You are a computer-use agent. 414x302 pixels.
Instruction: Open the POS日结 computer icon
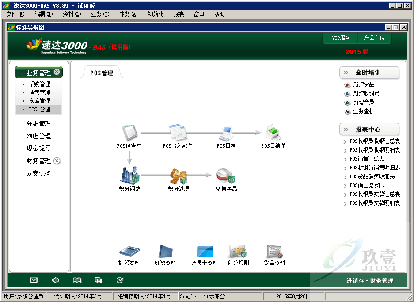point(226,133)
